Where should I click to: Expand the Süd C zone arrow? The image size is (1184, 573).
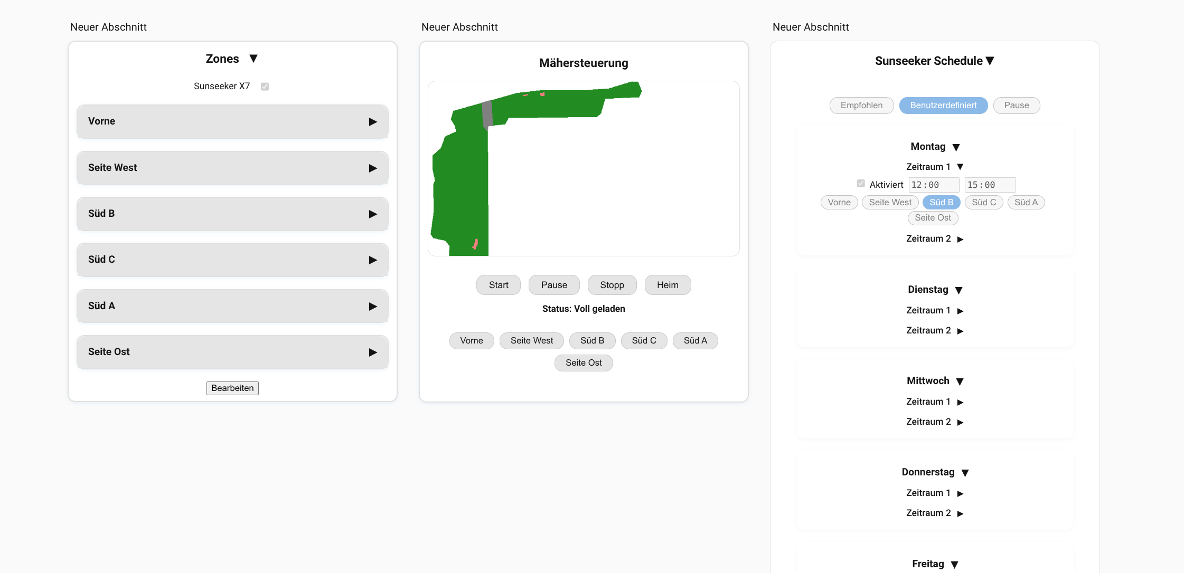click(373, 260)
